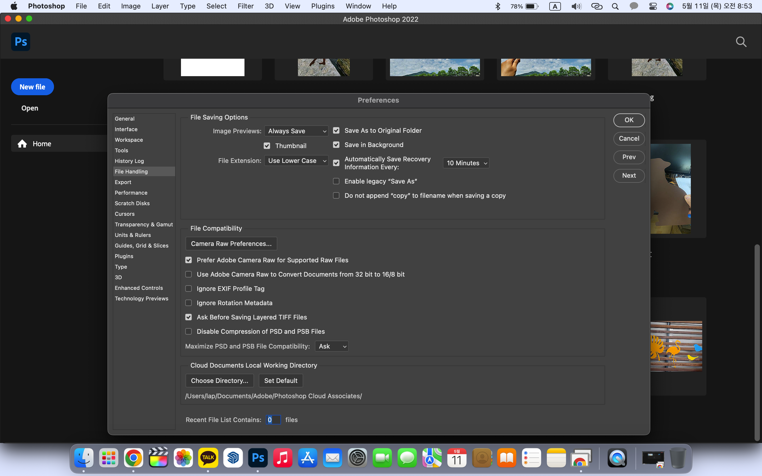The height and width of the screenshot is (476, 762).
Task: Click the Choose Directory button
Action: (x=219, y=381)
